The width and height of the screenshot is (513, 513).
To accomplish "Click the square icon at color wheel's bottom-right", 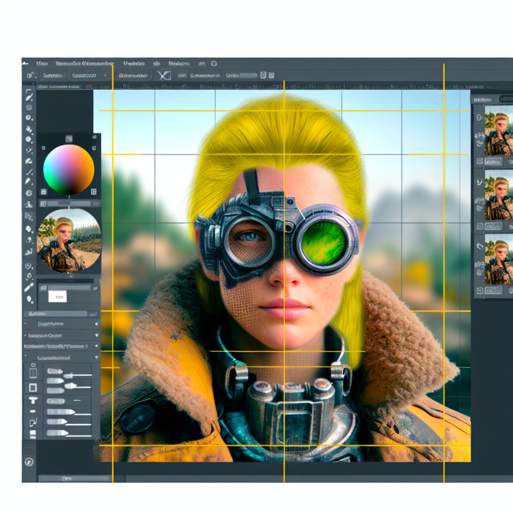I will click(x=94, y=191).
